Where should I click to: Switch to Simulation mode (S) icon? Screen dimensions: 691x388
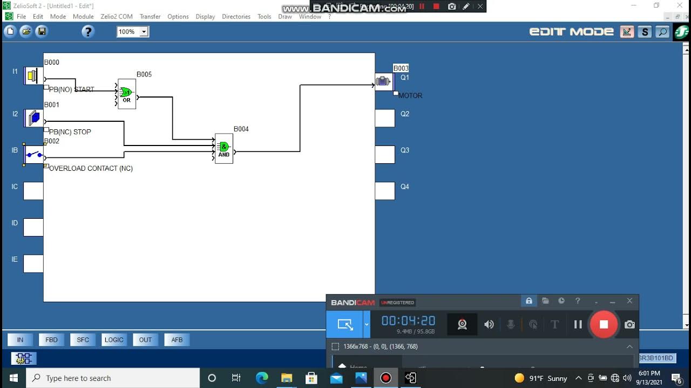[645, 32]
